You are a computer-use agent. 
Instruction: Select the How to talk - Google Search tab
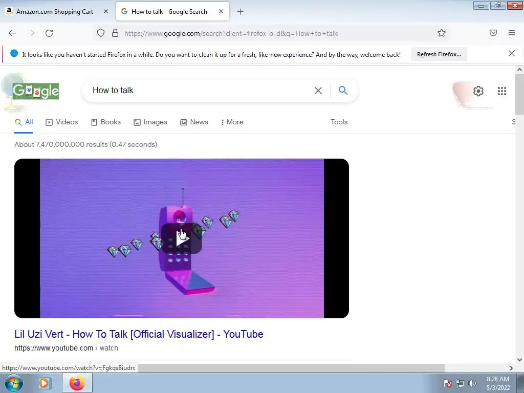point(173,11)
